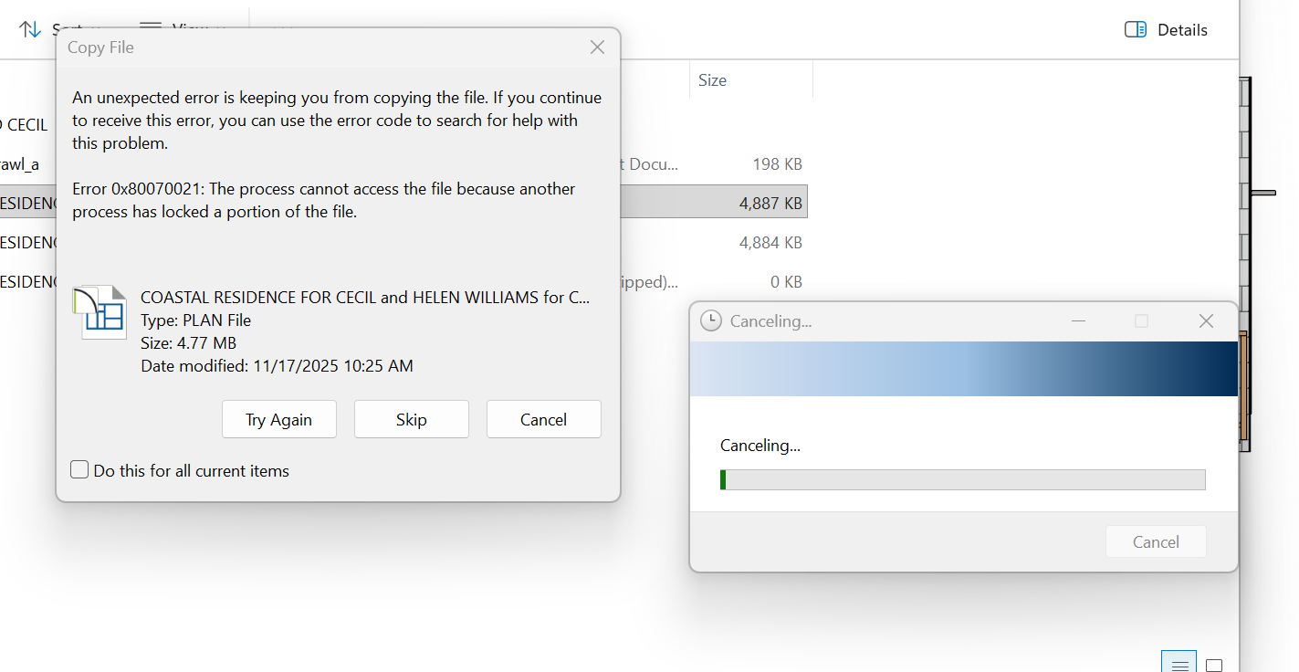Click the PLAN file icon in dialog
Screen dimensions: 1299x672
(x=99, y=312)
